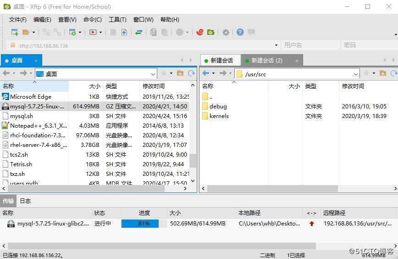
Task: Click the local list vertical scrollbar thumb
Action: tap(193, 161)
